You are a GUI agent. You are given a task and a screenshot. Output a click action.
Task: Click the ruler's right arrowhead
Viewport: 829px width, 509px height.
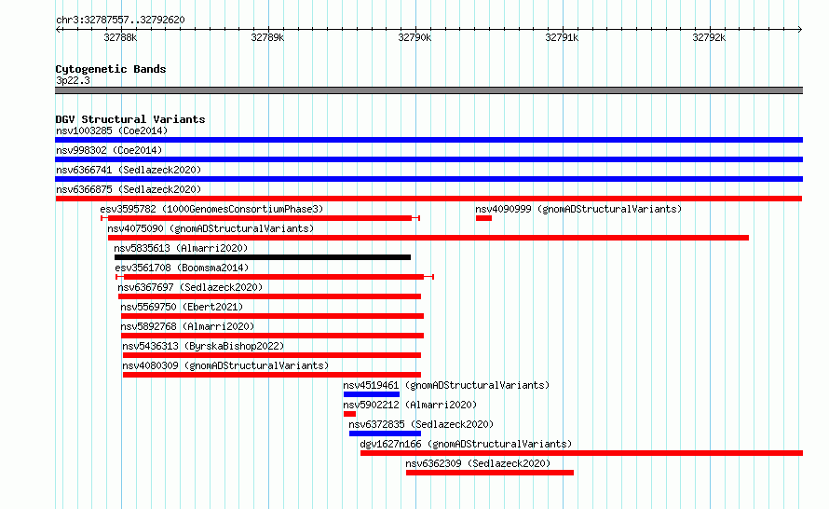coord(800,29)
